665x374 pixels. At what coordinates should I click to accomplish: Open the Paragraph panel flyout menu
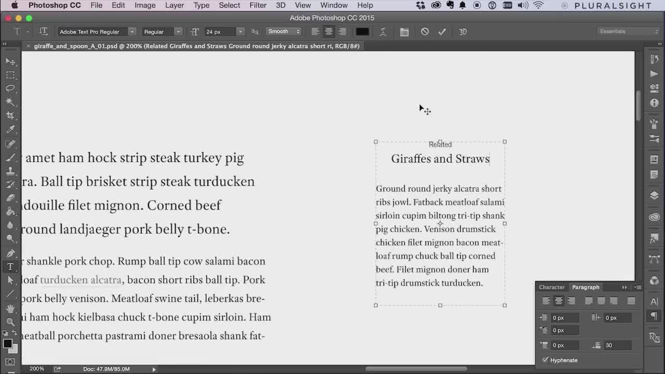[639, 287]
